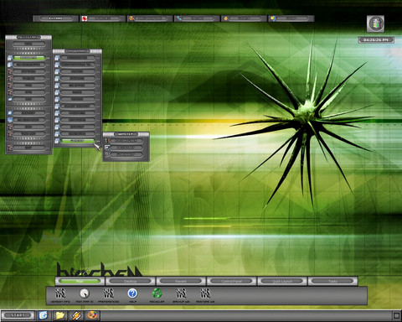The height and width of the screenshot is (322, 402).
Task: Expand the arrow beside highlighted middle menu item
Action: 98,141
